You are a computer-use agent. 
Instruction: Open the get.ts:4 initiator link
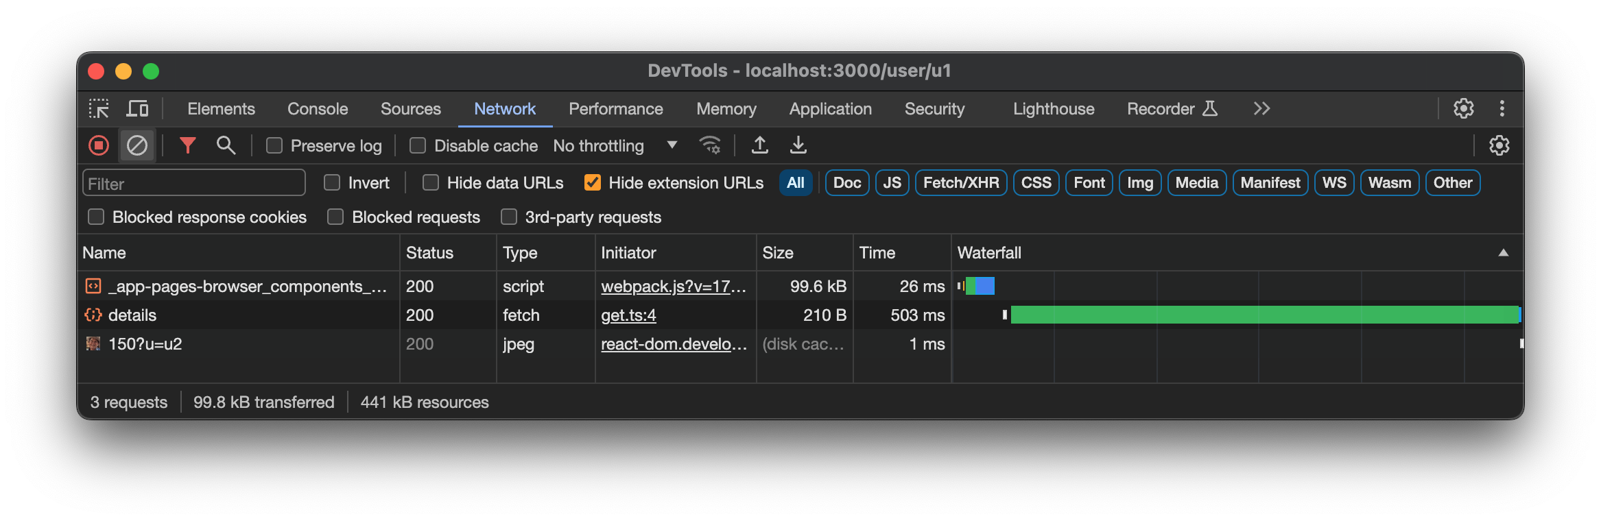[x=628, y=315]
